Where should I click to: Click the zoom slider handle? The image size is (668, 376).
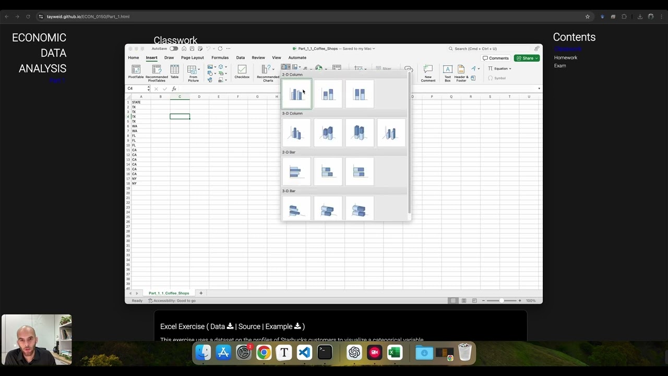[x=502, y=300]
